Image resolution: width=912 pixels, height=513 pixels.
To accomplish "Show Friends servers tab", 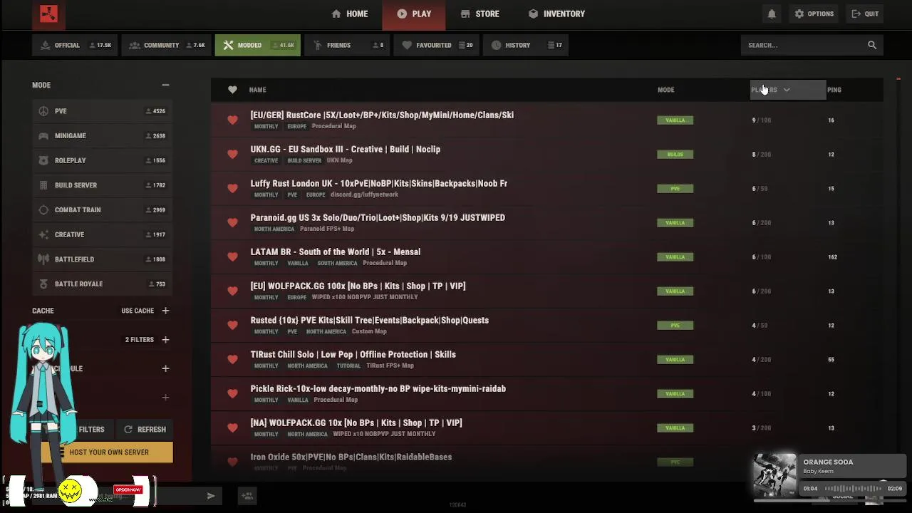I will click(348, 45).
